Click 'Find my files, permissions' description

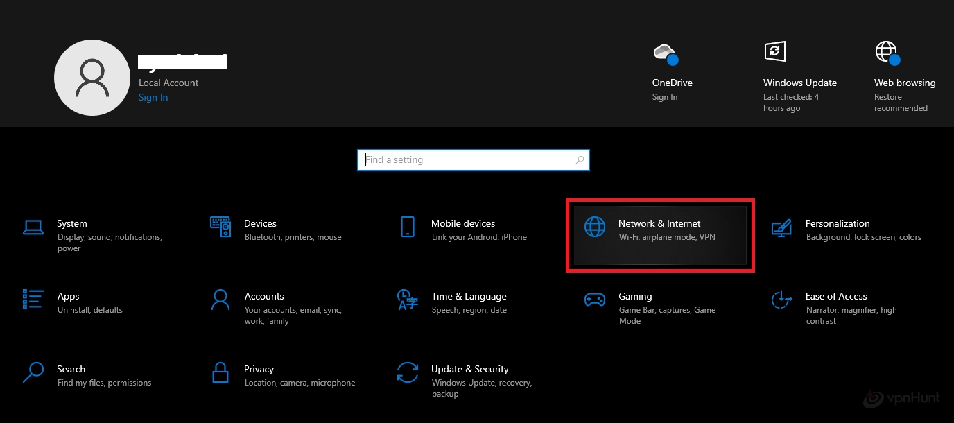click(x=104, y=383)
